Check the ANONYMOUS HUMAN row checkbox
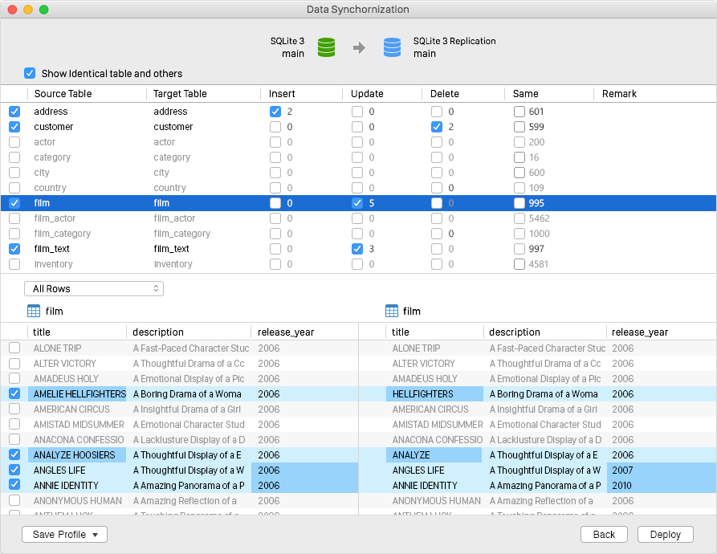Viewport: 717px width, 554px height. point(14,500)
